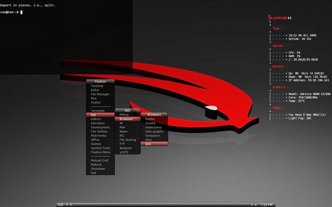Select the highlighted Net submenu entry
This screenshot has height=207, width=332.
point(101,115)
